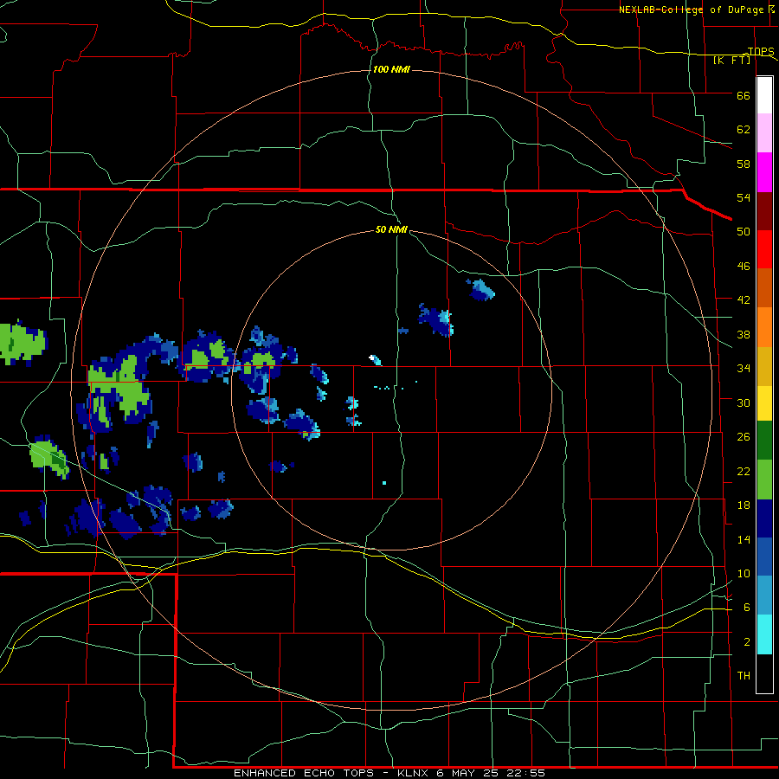This screenshot has height=779, width=779.
Task: Select the dark red (maroon) legend swatch
Action: 764,210
